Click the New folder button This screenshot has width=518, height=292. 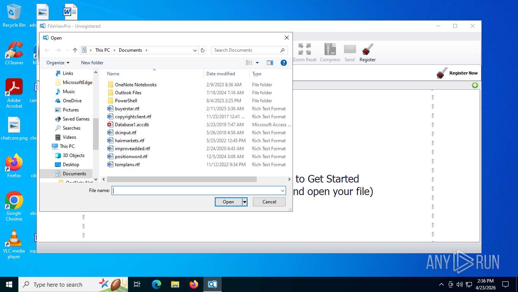[x=92, y=63]
